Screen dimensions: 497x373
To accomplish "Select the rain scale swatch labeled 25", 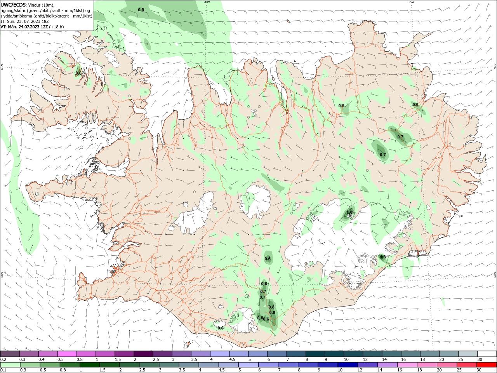I will click(467, 365).
